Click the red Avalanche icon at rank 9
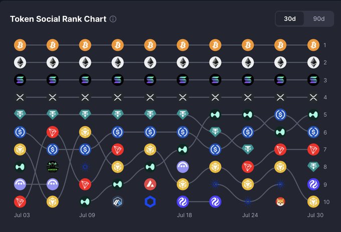 pos(150,184)
